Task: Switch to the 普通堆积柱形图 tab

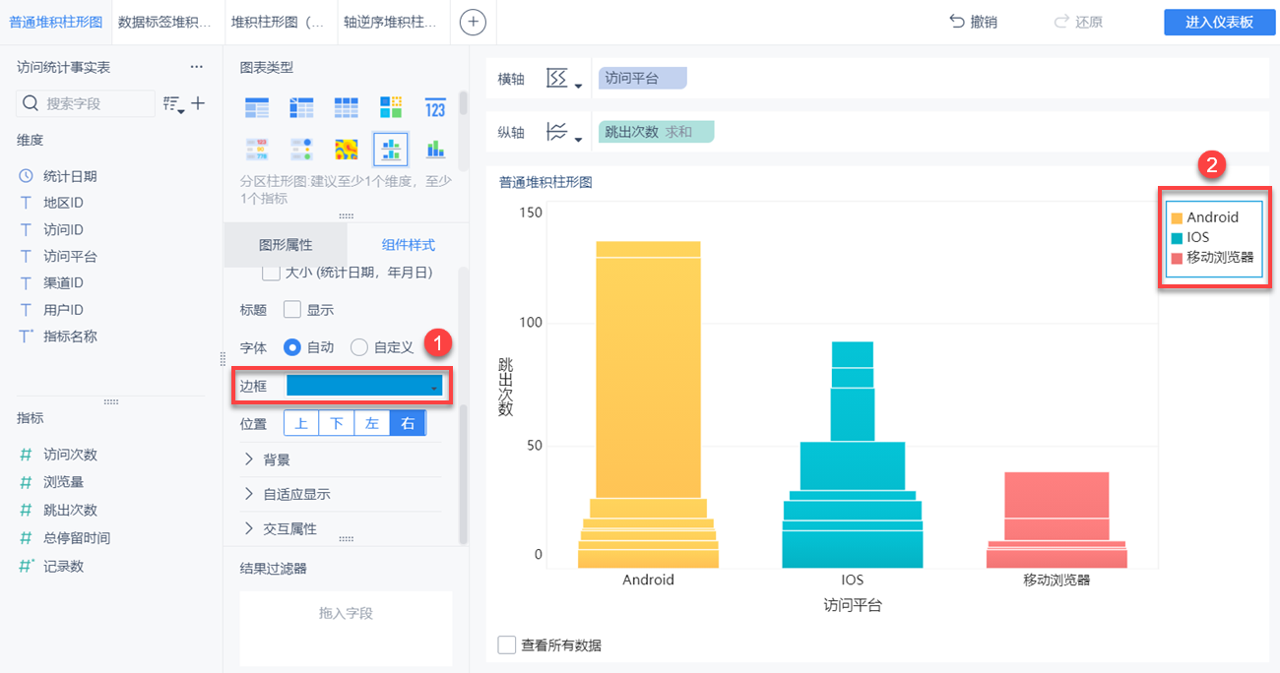Action: [55, 22]
